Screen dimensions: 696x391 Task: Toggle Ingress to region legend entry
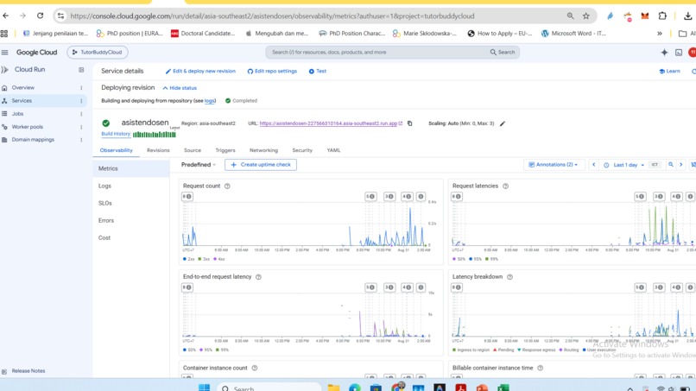coord(471,350)
